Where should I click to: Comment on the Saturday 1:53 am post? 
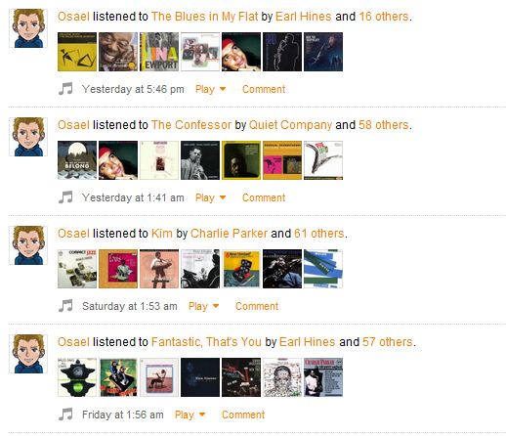[257, 306]
